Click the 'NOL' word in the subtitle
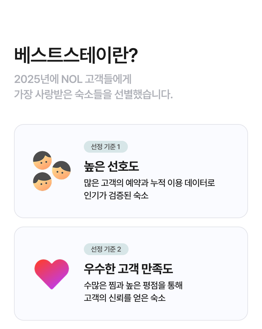 72,79
